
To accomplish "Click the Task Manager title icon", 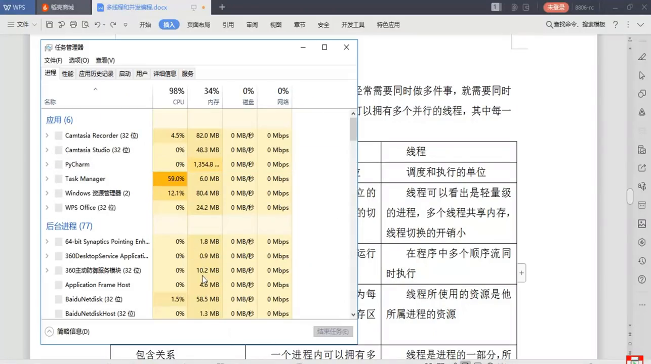I will coord(49,48).
